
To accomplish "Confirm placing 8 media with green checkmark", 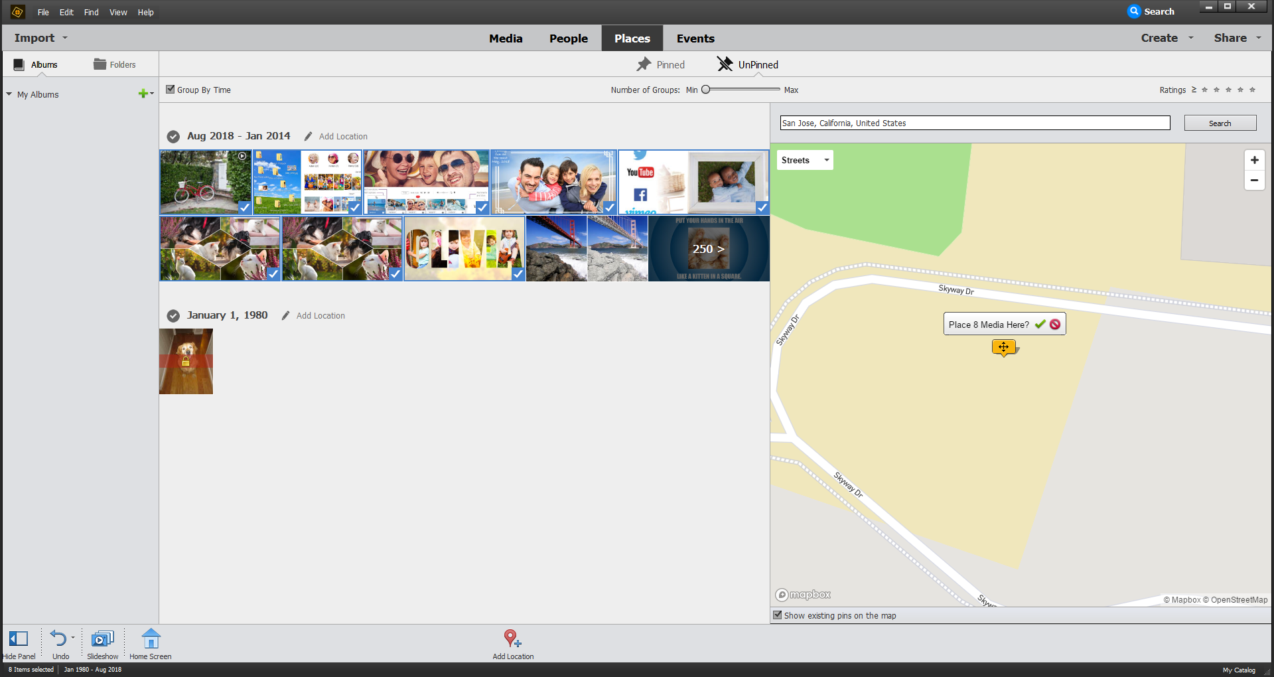I will [x=1040, y=325].
